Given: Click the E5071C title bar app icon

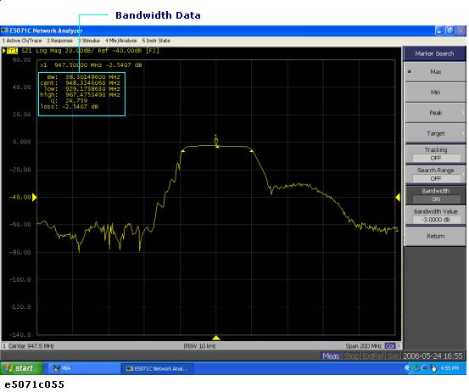Looking at the screenshot, I should click(4, 31).
